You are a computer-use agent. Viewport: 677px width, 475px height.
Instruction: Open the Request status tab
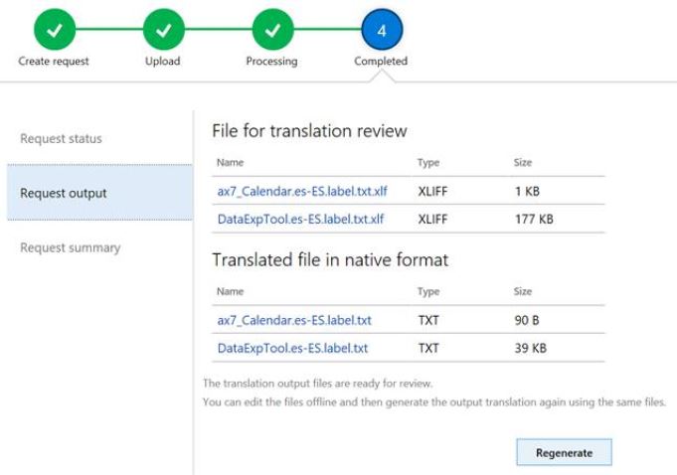click(62, 138)
